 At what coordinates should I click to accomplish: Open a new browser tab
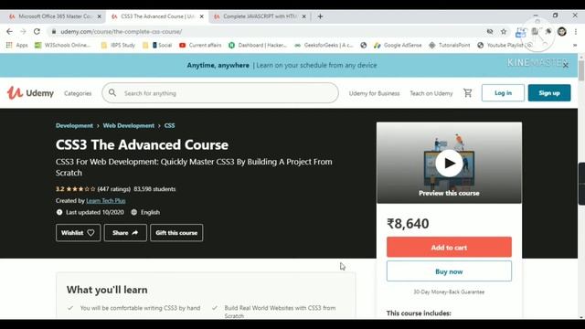point(320,16)
